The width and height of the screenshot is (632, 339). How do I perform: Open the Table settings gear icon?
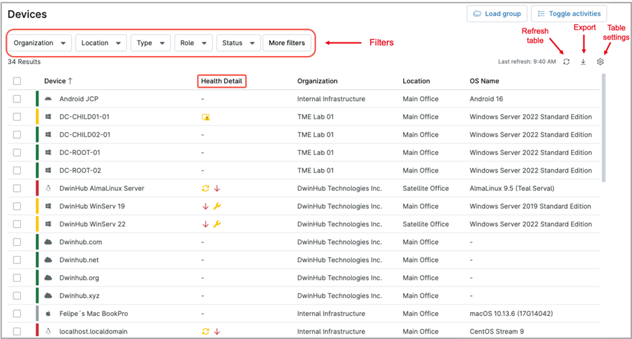[x=600, y=62]
